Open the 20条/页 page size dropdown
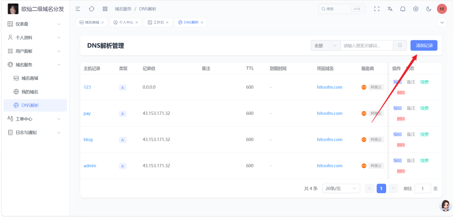The image size is (454, 217). point(341,188)
